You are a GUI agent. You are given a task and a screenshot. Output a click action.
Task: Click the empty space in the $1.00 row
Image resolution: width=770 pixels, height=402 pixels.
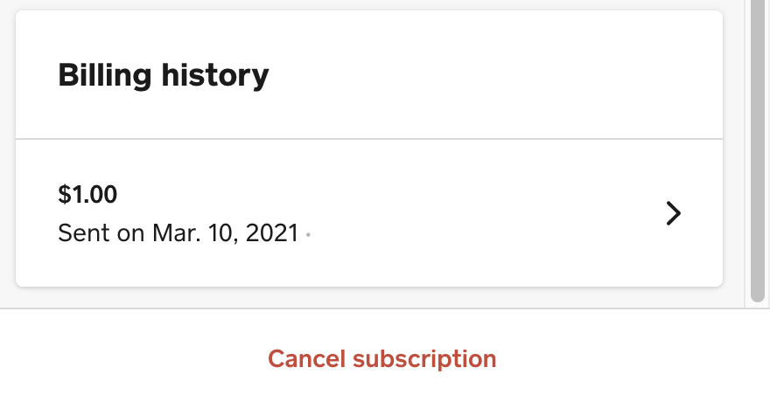481,213
